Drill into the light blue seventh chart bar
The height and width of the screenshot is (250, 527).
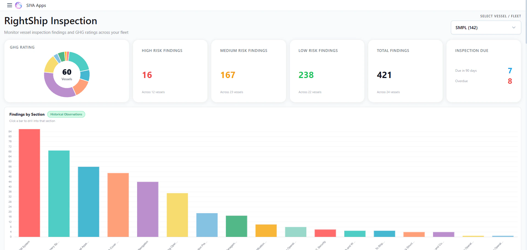pos(207,225)
